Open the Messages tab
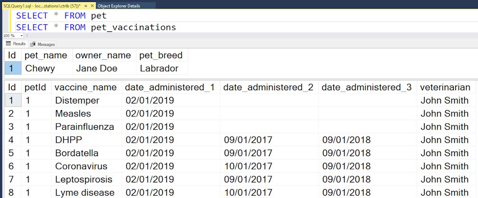Viewport: 478px width, 198px height. [x=43, y=44]
